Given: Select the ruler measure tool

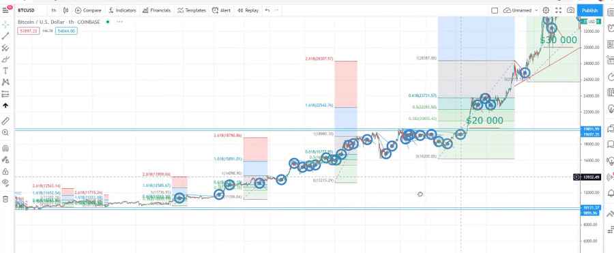Looking at the screenshot, I should 5,121.
